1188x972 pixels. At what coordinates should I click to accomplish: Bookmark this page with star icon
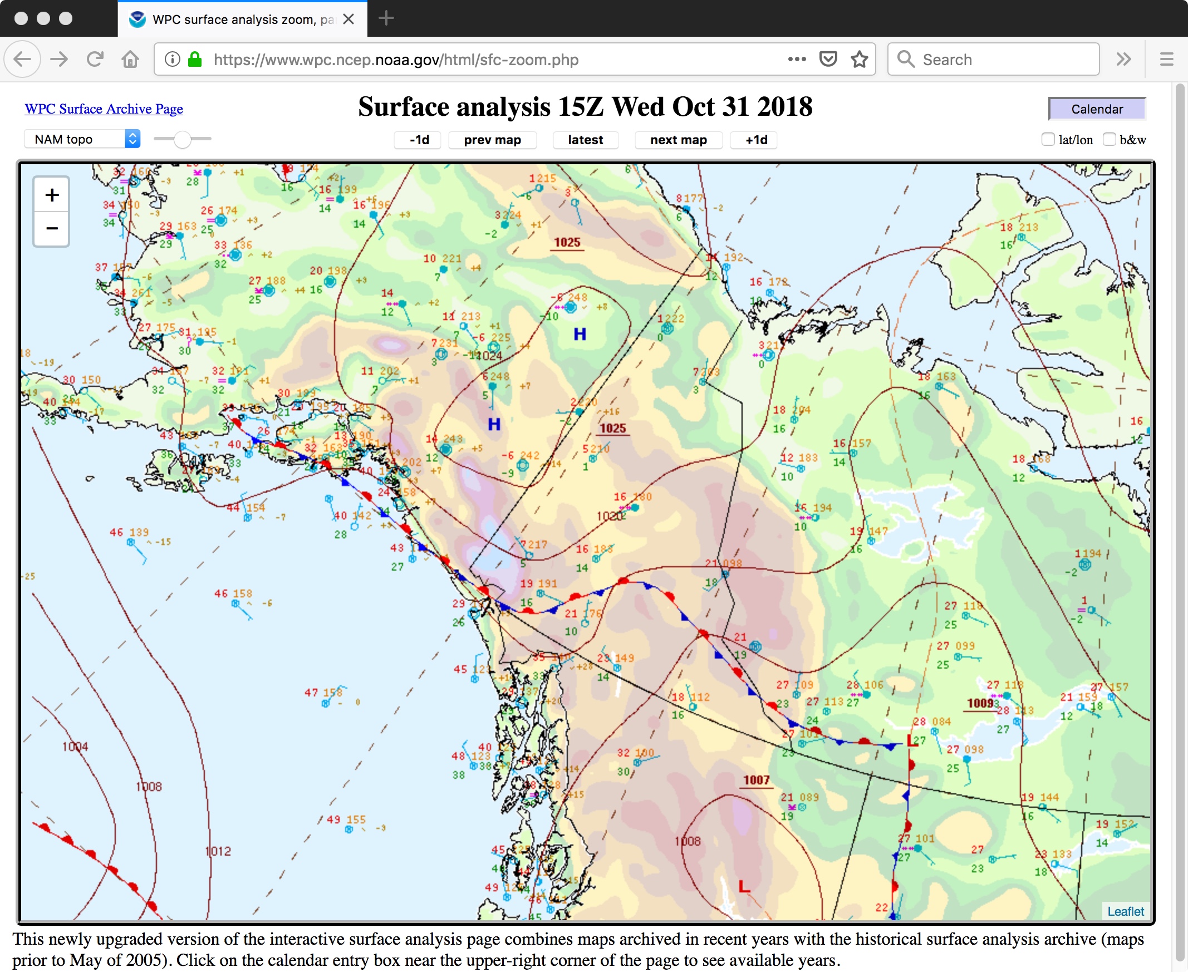click(x=860, y=60)
